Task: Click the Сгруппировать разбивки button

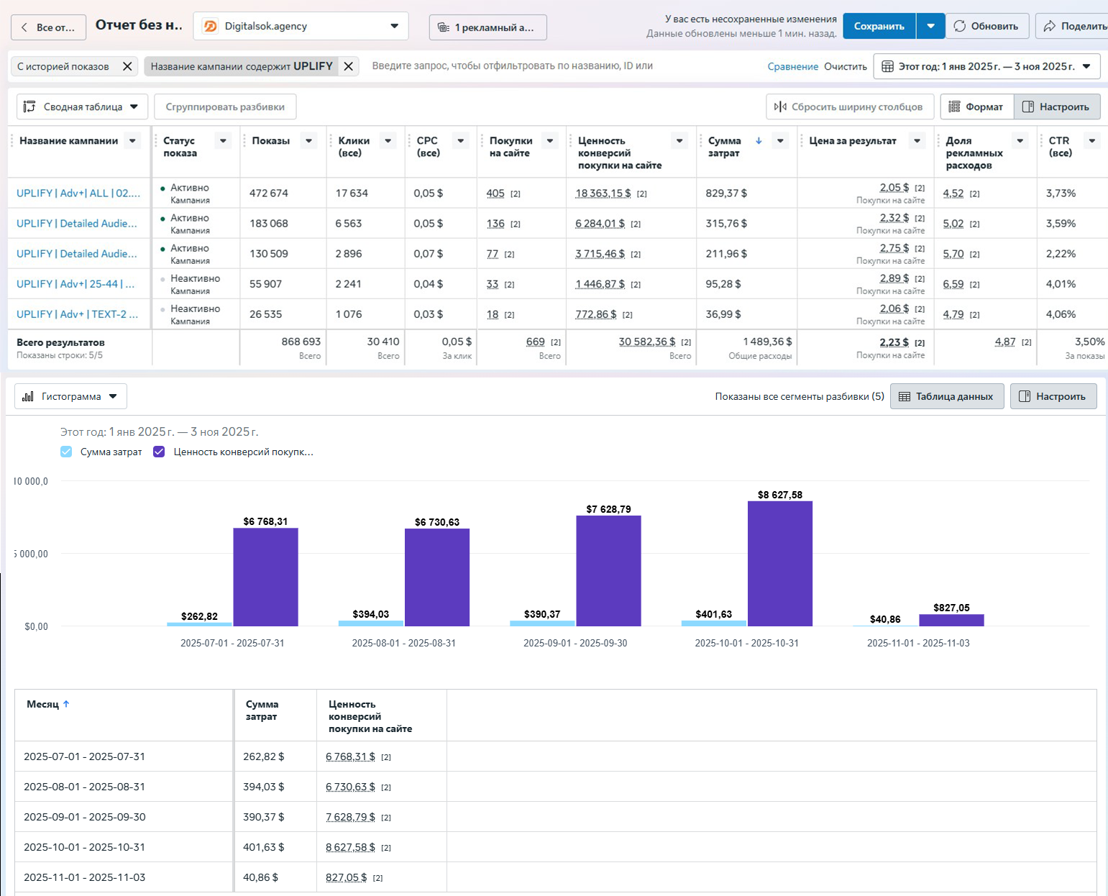Action: (225, 106)
